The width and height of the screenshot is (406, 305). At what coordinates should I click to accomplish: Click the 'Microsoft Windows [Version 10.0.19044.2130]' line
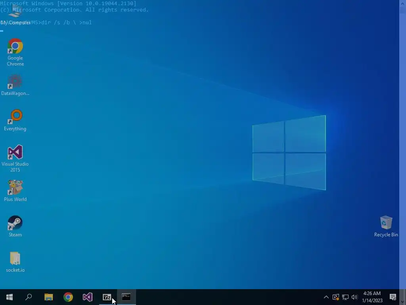tap(68, 3)
